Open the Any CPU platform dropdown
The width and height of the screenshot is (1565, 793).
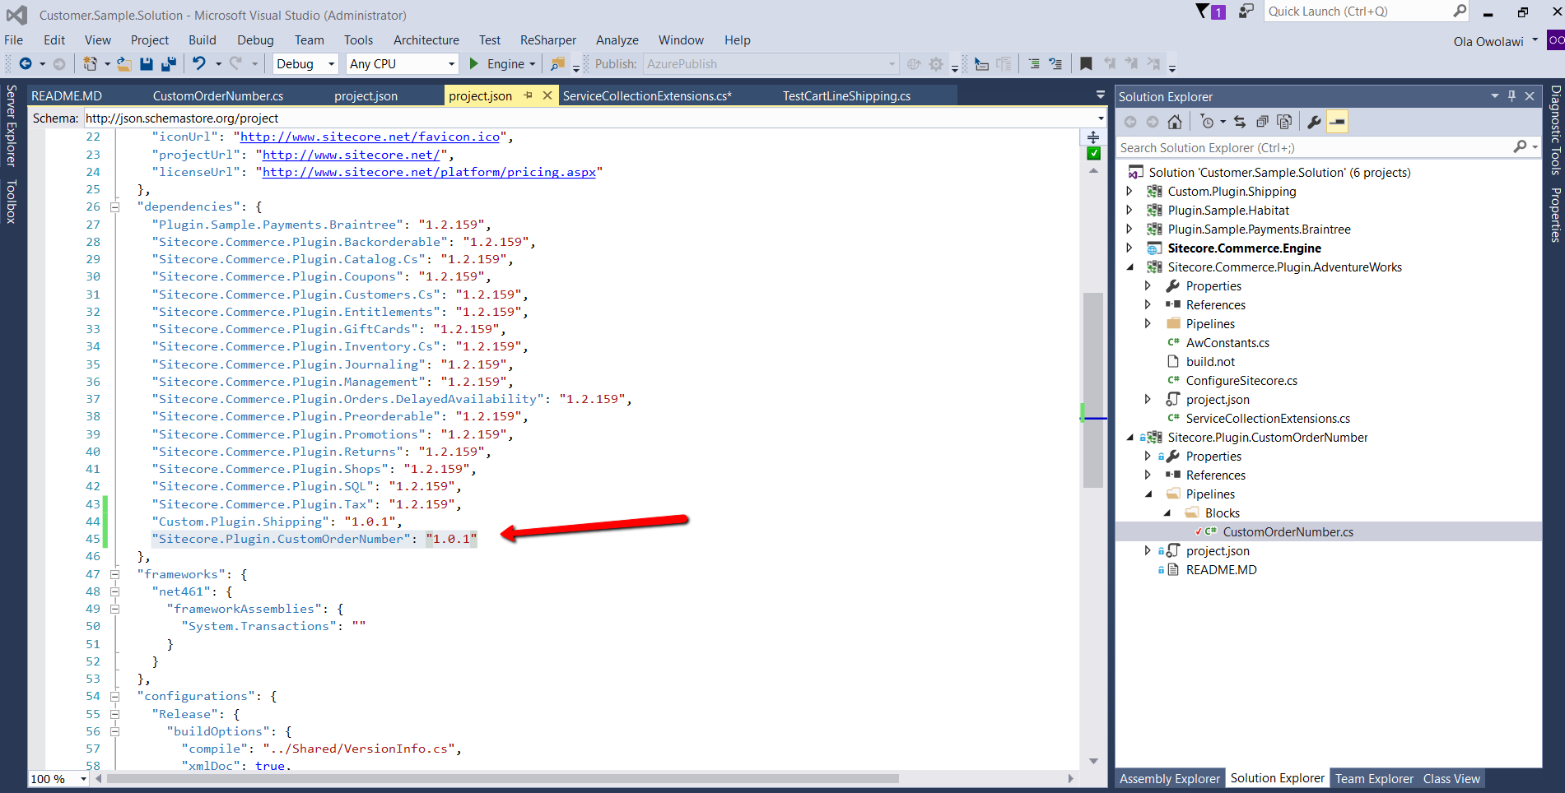pyautogui.click(x=451, y=63)
